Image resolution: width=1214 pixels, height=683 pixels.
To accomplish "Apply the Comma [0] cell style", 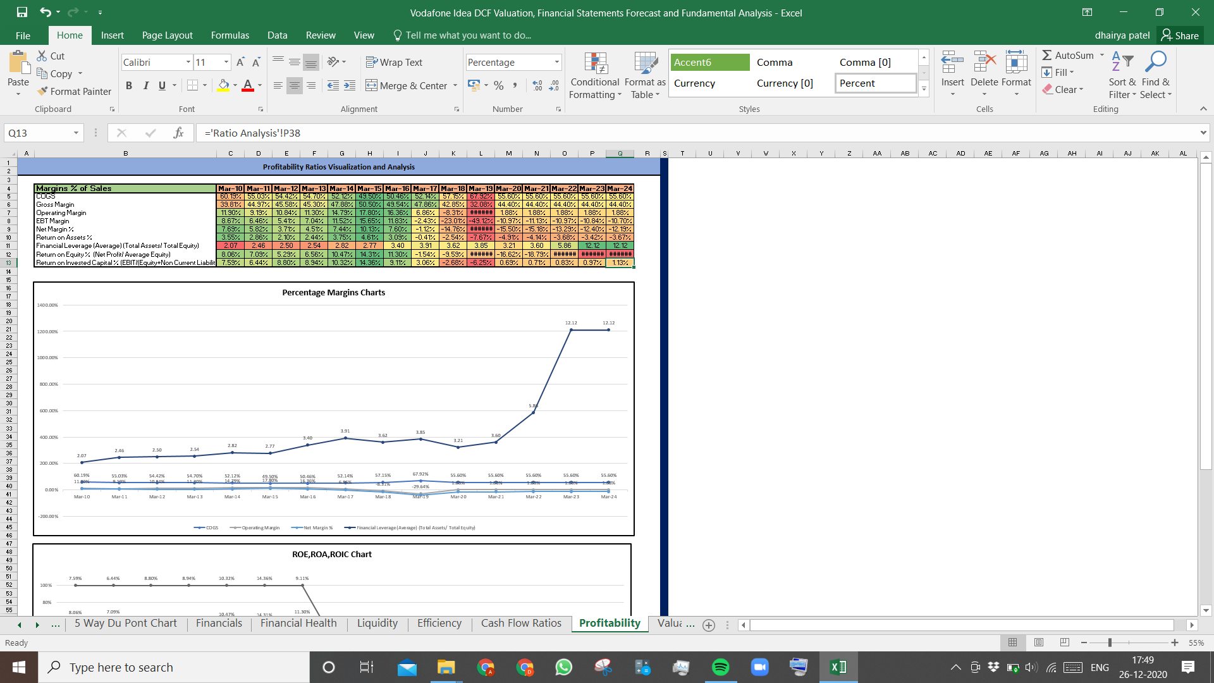I will tap(876, 62).
